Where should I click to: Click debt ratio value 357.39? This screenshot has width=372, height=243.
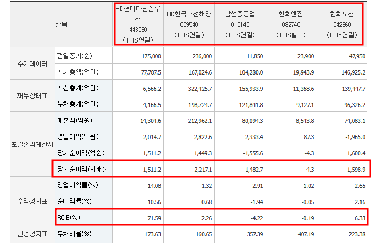pyautogui.click(x=255, y=234)
